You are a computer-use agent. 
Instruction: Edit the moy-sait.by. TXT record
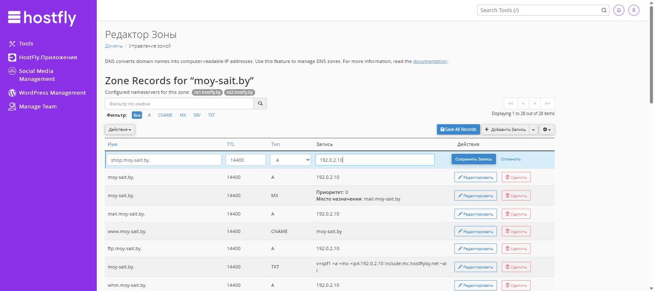475,267
